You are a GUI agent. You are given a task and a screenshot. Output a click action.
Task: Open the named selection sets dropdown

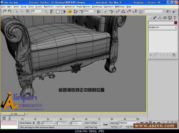(154, 11)
